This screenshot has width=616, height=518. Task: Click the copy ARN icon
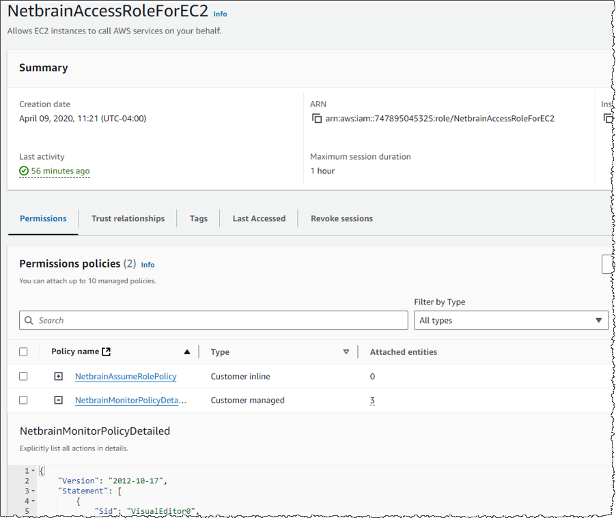317,119
